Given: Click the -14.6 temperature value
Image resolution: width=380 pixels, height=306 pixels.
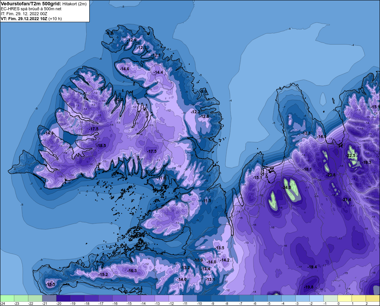Looking at the screenshot, I should (x=124, y=69).
